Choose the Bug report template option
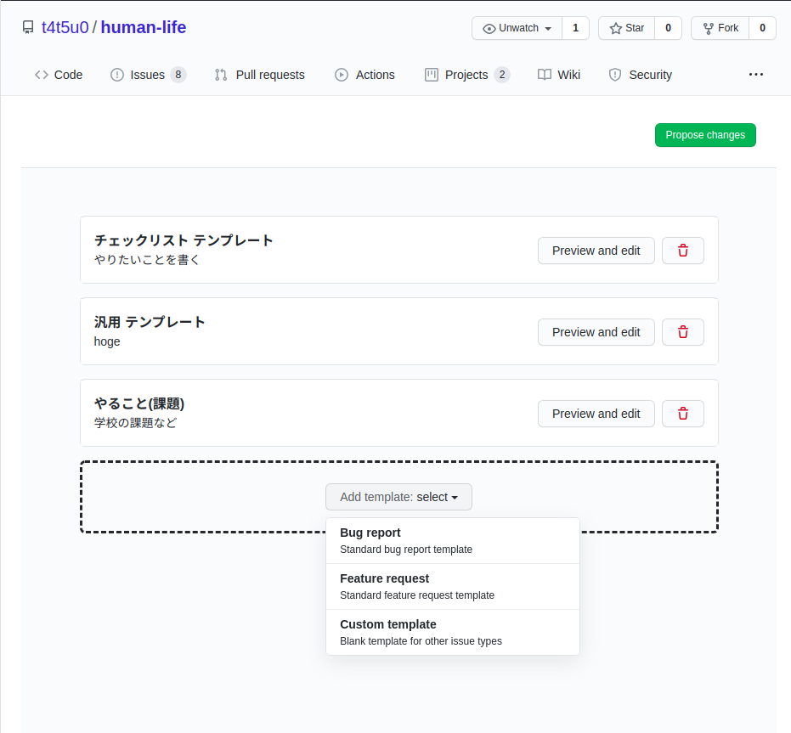 click(x=453, y=541)
